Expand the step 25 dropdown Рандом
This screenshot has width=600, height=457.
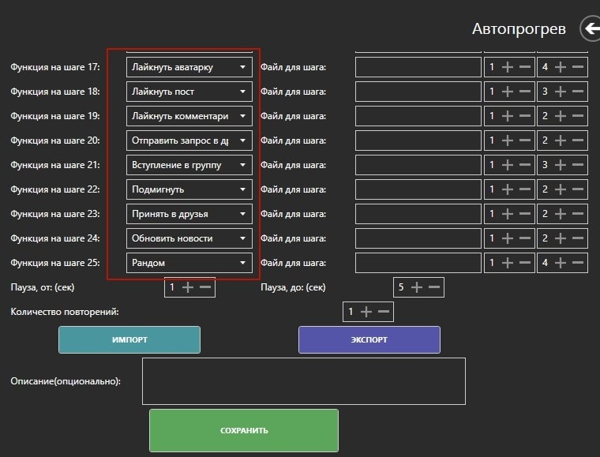tap(189, 263)
